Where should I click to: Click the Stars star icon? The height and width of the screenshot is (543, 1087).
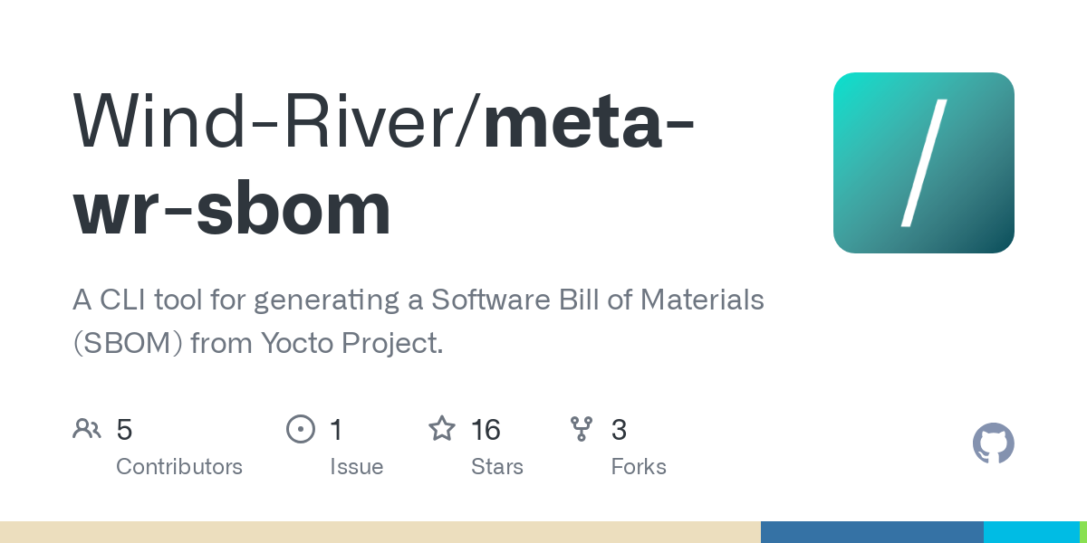442,429
